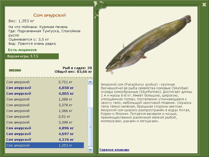Screen dimensions: 209x157
Task: Select Сом амурский row weighing 4,058 кг
Action: coord(45,88)
